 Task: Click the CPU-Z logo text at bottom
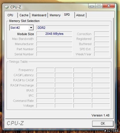pos(15,123)
